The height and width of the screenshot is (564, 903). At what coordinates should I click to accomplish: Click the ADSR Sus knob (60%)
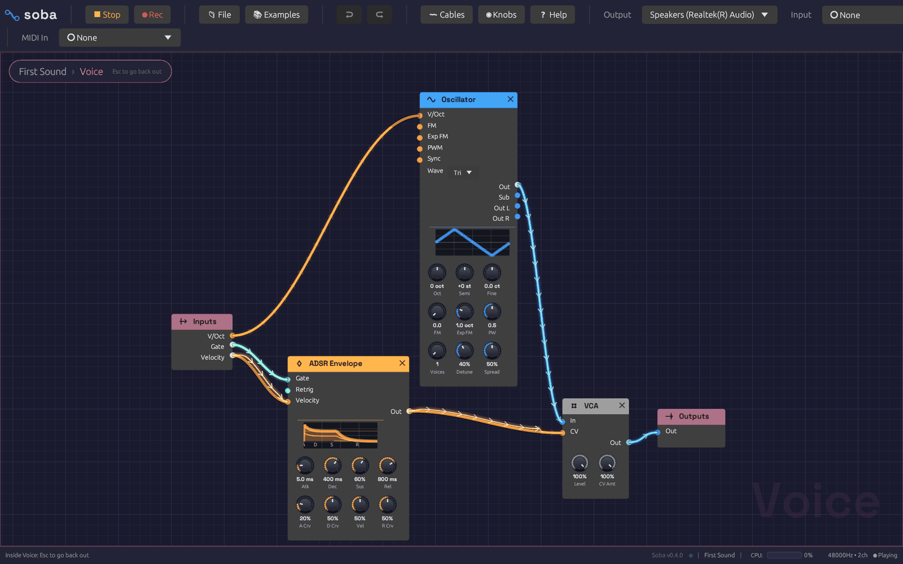(360, 465)
